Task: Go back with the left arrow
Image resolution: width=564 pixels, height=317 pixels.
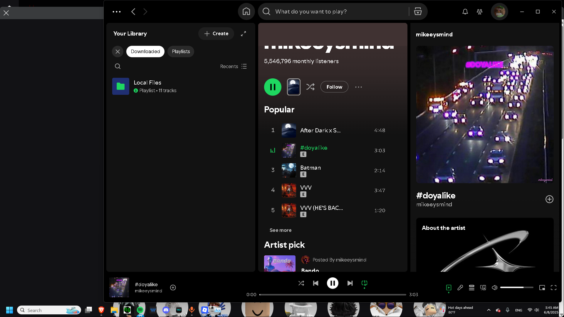Action: tap(133, 12)
